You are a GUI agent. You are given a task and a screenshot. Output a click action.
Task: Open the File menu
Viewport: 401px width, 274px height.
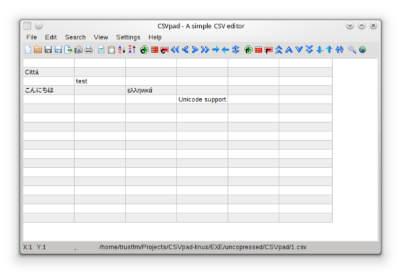tap(31, 37)
